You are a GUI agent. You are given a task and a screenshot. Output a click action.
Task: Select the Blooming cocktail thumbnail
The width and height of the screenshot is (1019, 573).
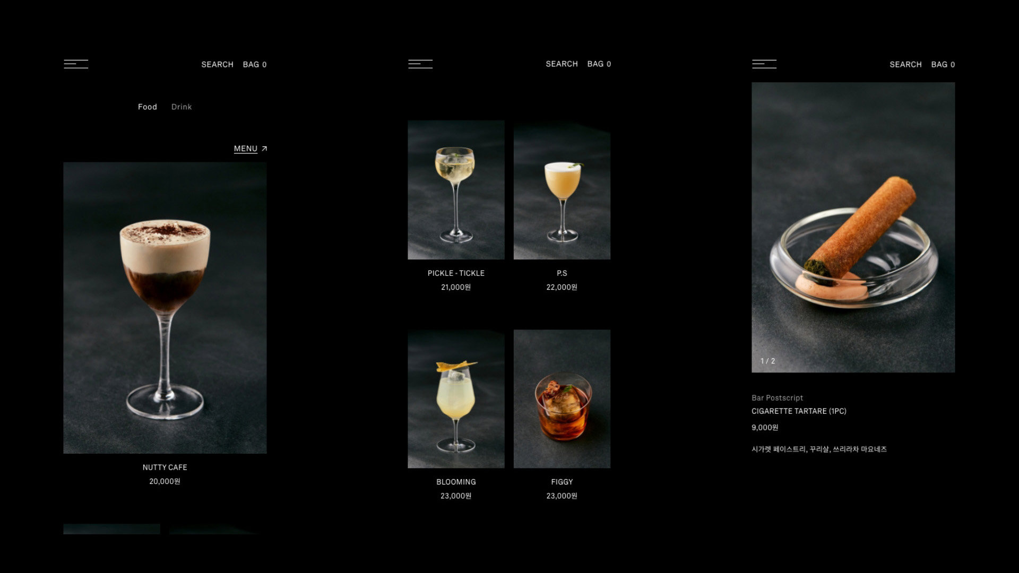pyautogui.click(x=456, y=399)
